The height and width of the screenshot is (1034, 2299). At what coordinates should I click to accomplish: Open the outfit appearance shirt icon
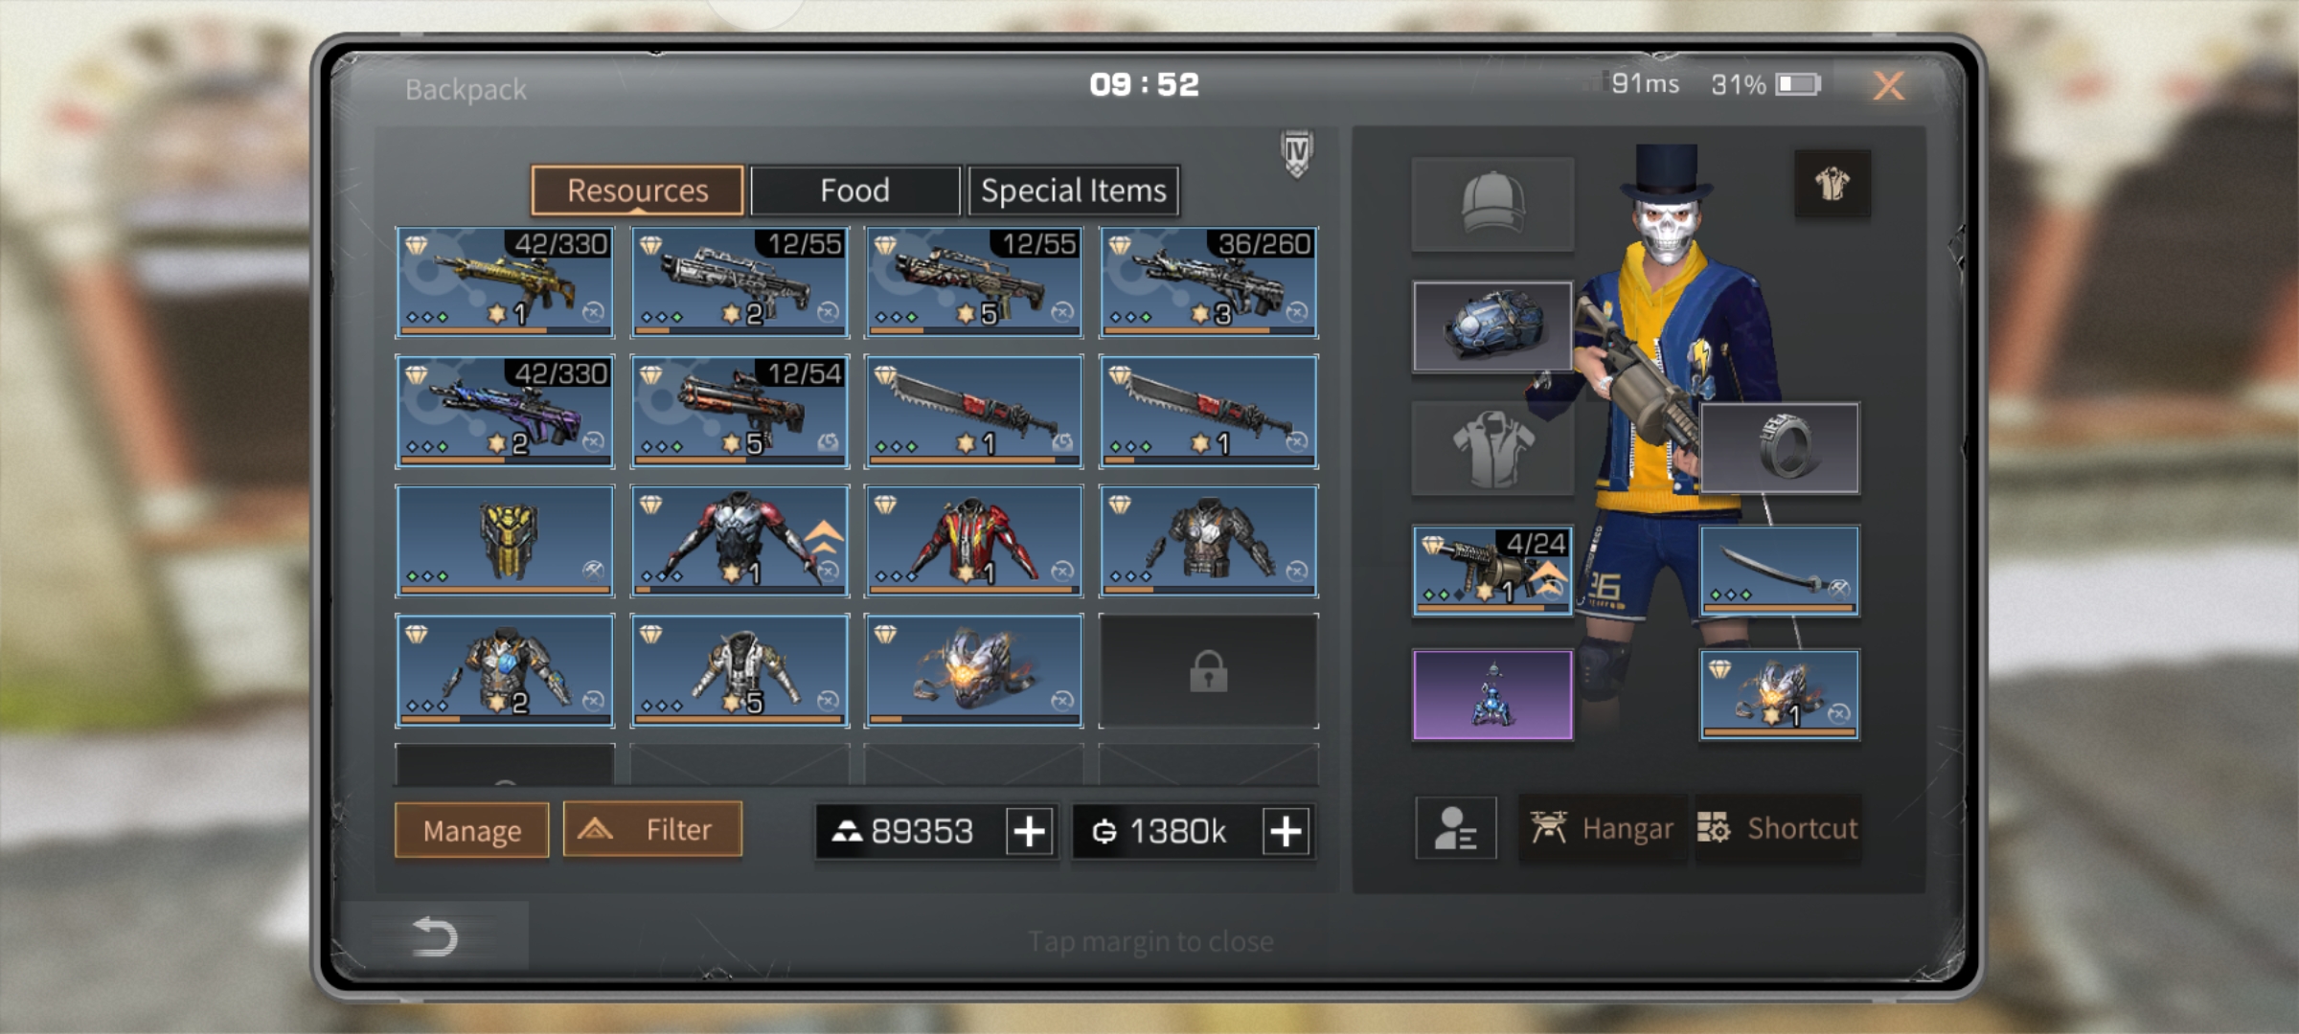pos(1832,183)
